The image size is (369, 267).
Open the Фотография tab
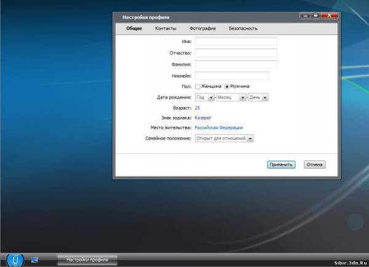(x=202, y=28)
